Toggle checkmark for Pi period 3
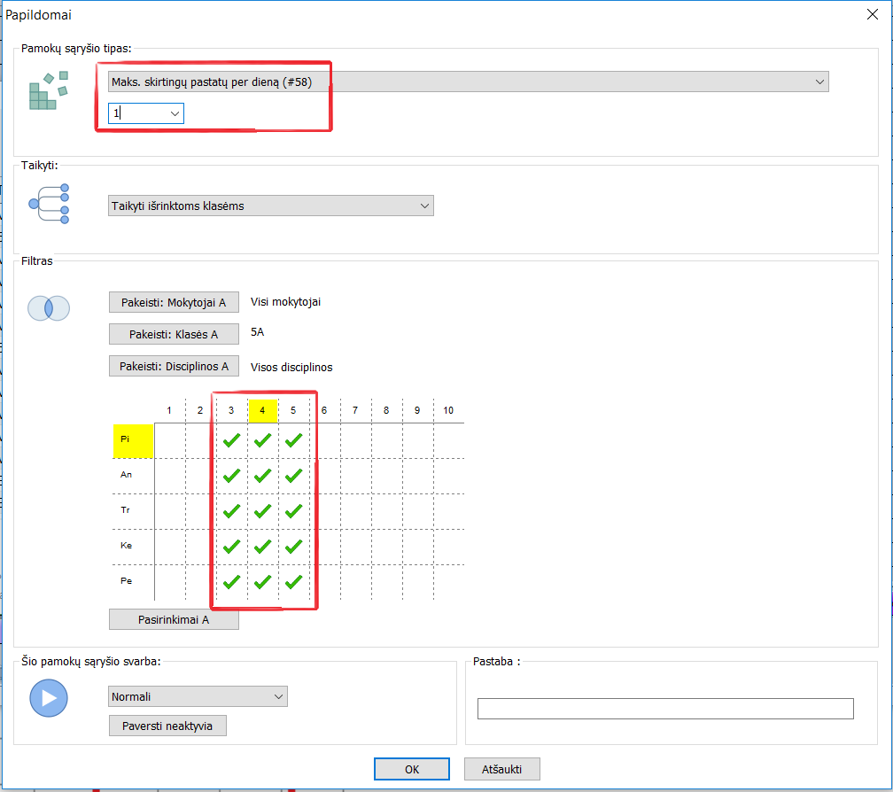 [x=232, y=439]
